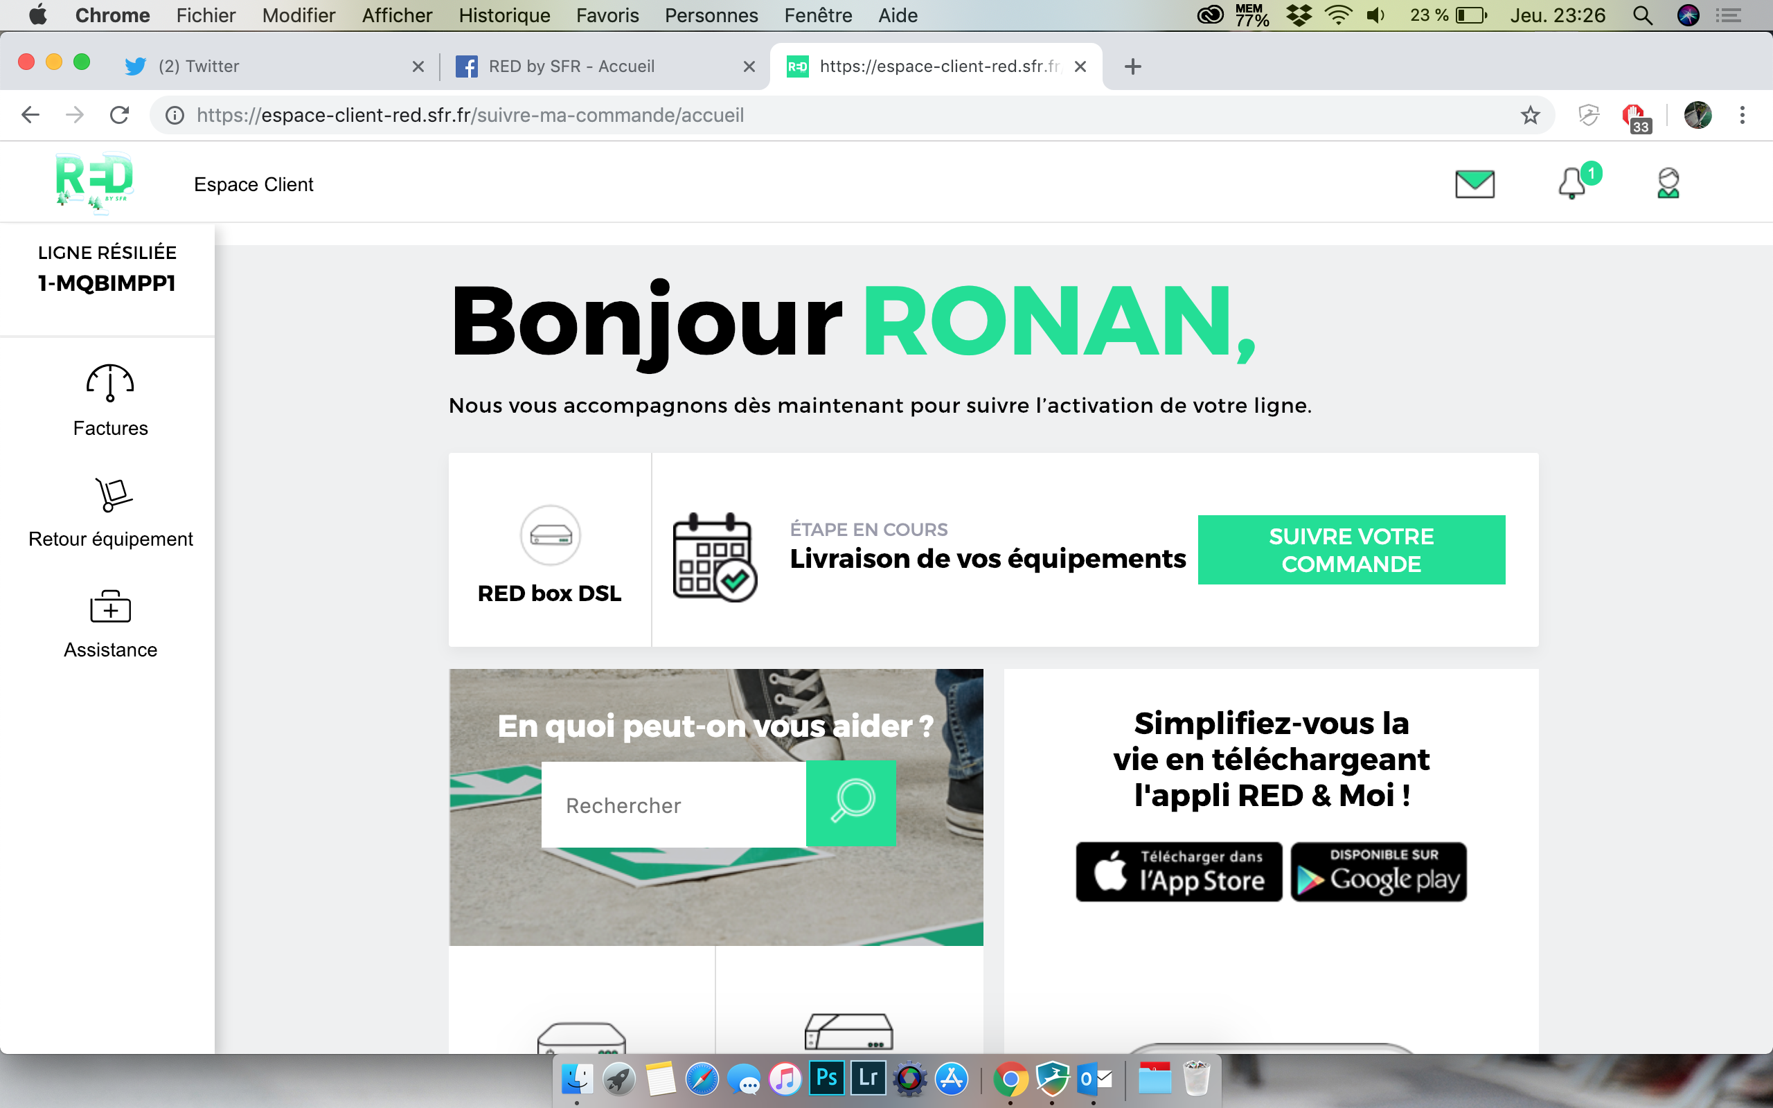Open the Afficher menu
Image resolution: width=1773 pixels, height=1108 pixels.
pyautogui.click(x=397, y=15)
